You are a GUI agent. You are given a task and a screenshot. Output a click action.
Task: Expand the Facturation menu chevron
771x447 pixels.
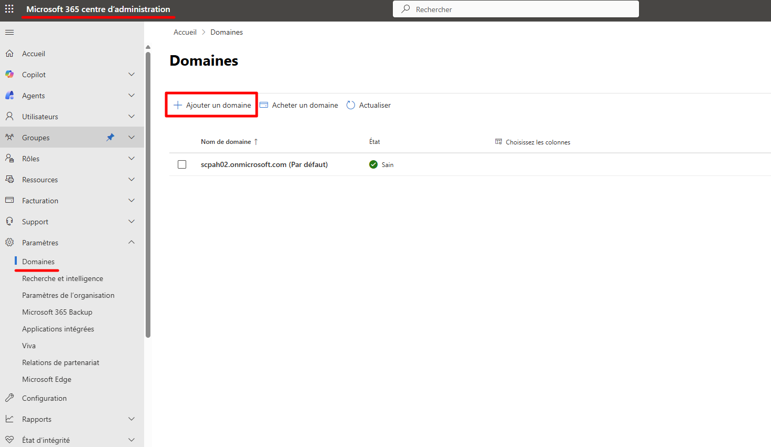[x=131, y=201]
